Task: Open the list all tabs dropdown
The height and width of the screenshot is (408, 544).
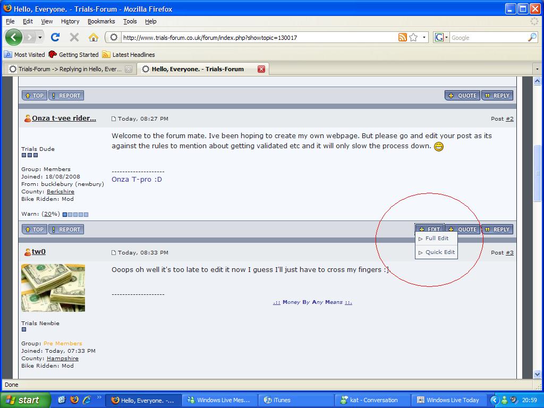Action: click(537, 69)
